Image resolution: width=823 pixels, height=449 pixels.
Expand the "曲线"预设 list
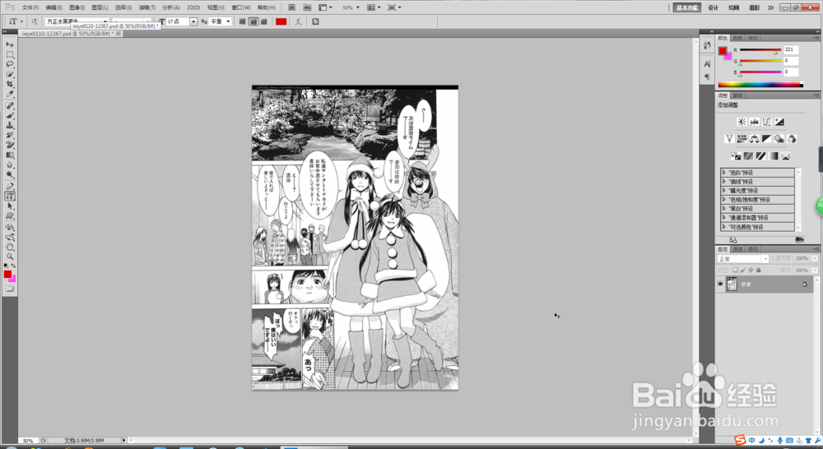point(724,182)
